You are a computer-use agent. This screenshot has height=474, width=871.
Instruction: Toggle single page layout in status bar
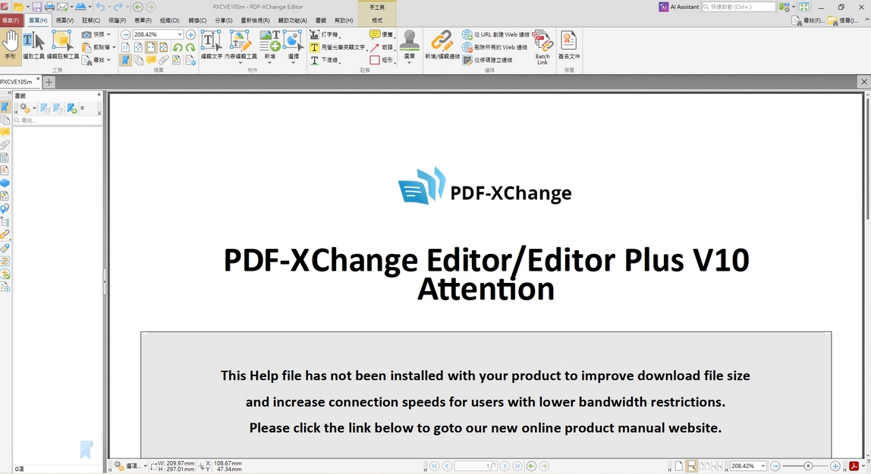coord(679,466)
